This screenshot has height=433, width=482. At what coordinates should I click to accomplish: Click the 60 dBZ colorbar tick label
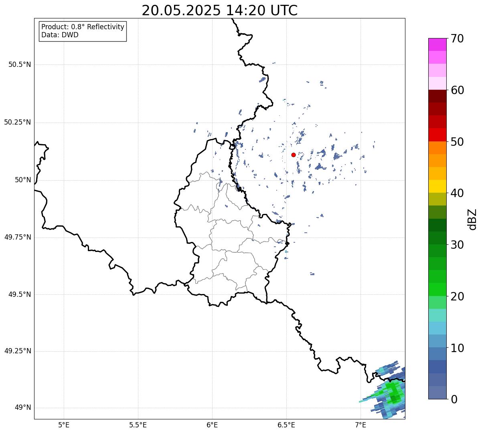tap(457, 90)
